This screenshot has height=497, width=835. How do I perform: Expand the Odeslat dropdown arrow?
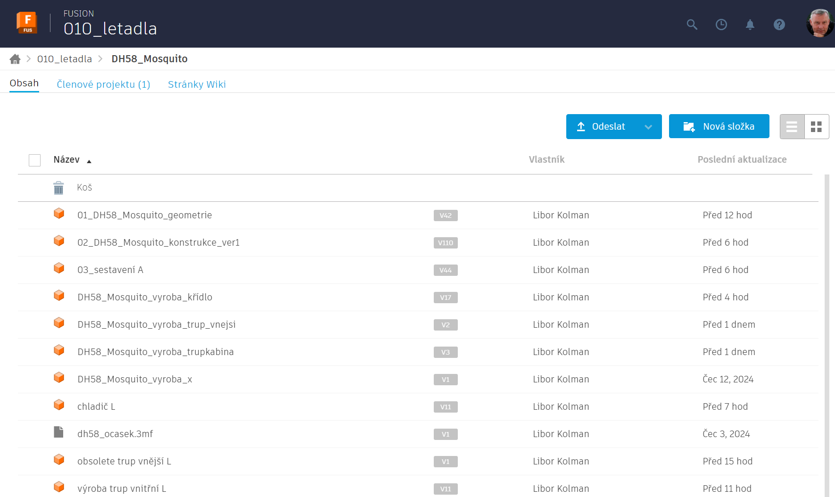click(648, 127)
